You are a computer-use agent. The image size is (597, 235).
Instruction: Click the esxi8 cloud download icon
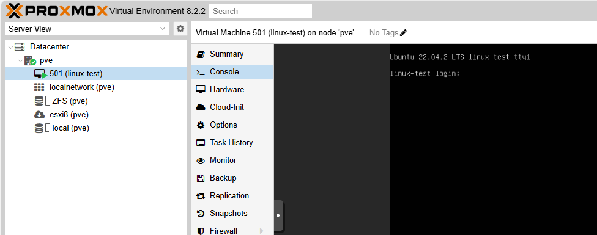click(x=40, y=115)
